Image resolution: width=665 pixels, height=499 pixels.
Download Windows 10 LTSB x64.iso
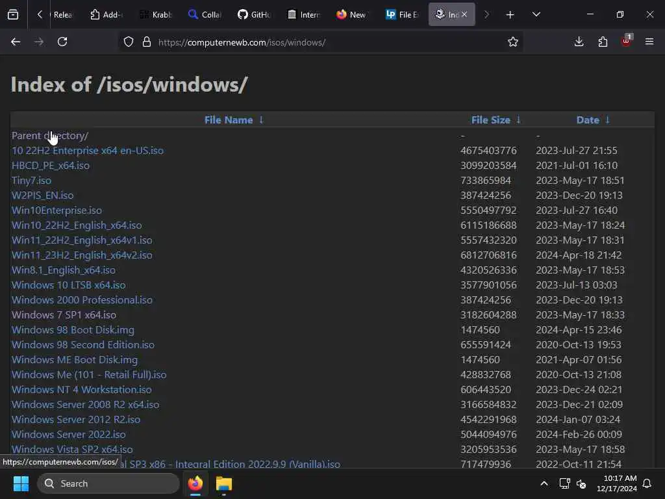point(69,285)
